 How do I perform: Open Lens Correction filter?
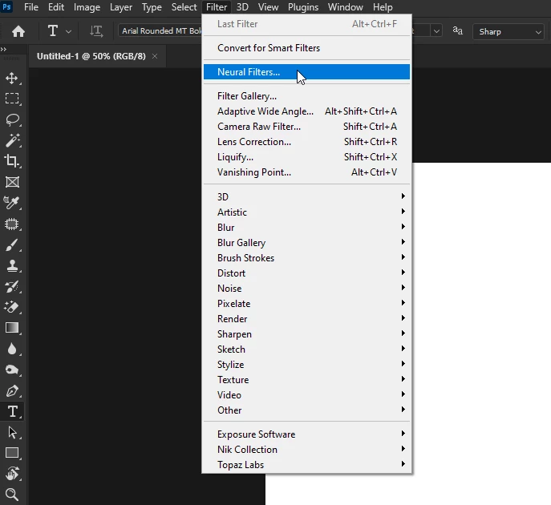pos(306,142)
